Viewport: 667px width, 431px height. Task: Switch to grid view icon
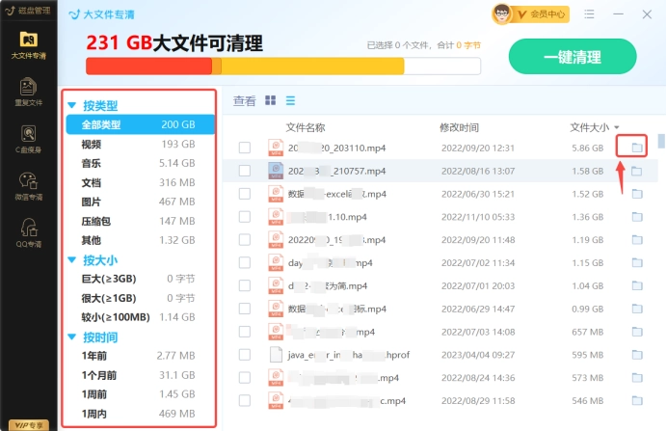[x=271, y=100]
